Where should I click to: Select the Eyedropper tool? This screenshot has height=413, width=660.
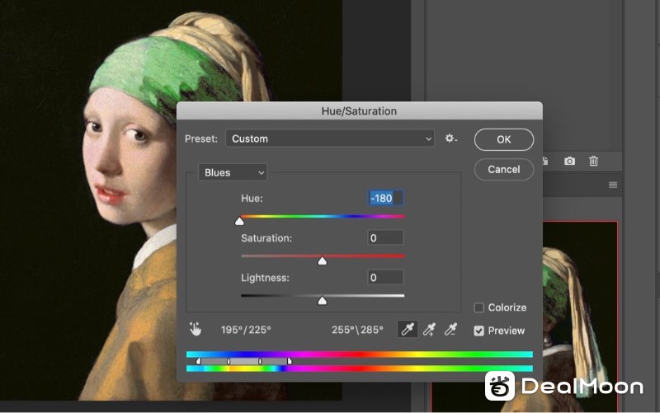pos(408,329)
